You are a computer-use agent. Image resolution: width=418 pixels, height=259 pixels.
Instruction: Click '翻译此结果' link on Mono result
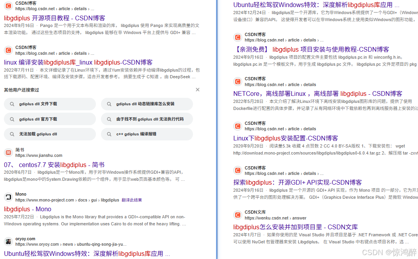coord(132,200)
